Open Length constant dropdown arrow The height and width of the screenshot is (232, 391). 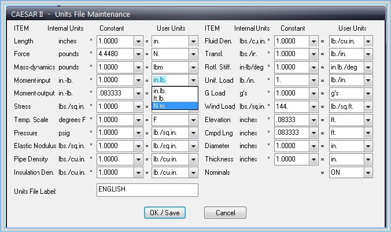pyautogui.click(x=138, y=41)
